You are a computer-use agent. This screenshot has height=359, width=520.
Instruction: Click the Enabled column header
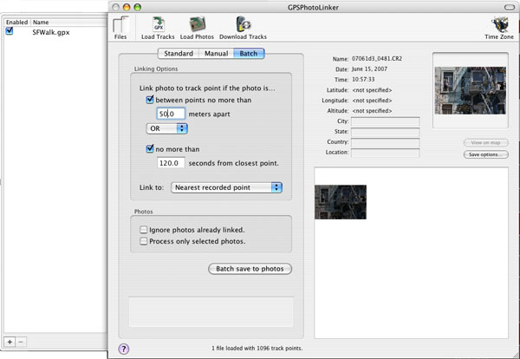pos(17,23)
